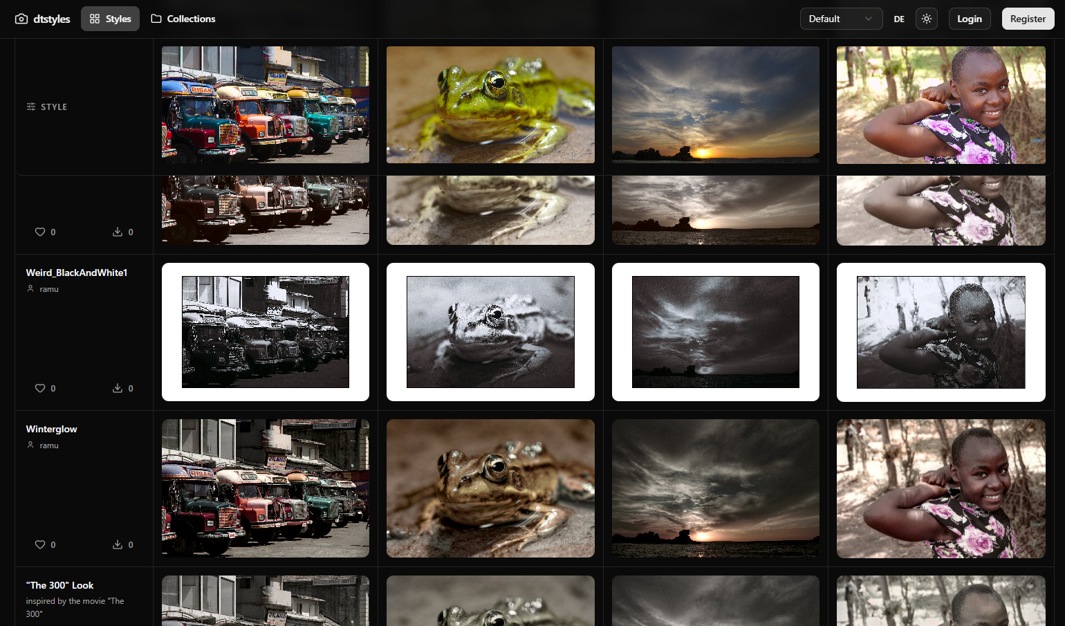The width and height of the screenshot is (1065, 626).
Task: Click the grid icon next to Styles
Action: point(95,19)
